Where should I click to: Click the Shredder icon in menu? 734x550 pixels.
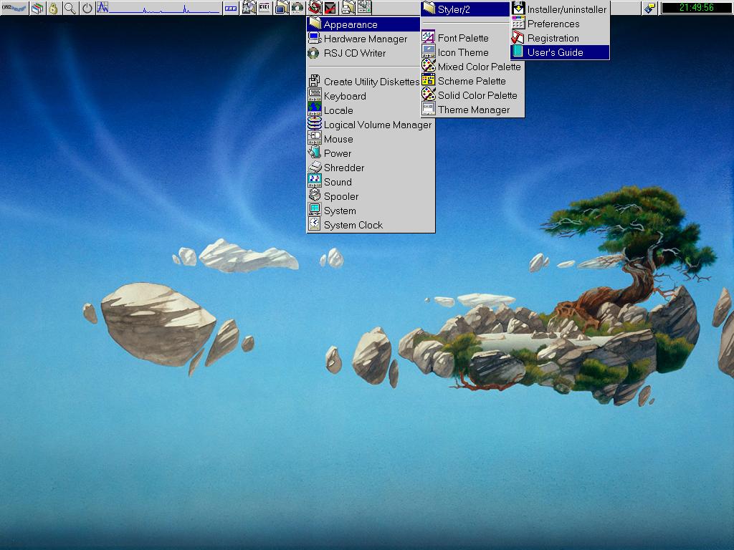point(314,168)
